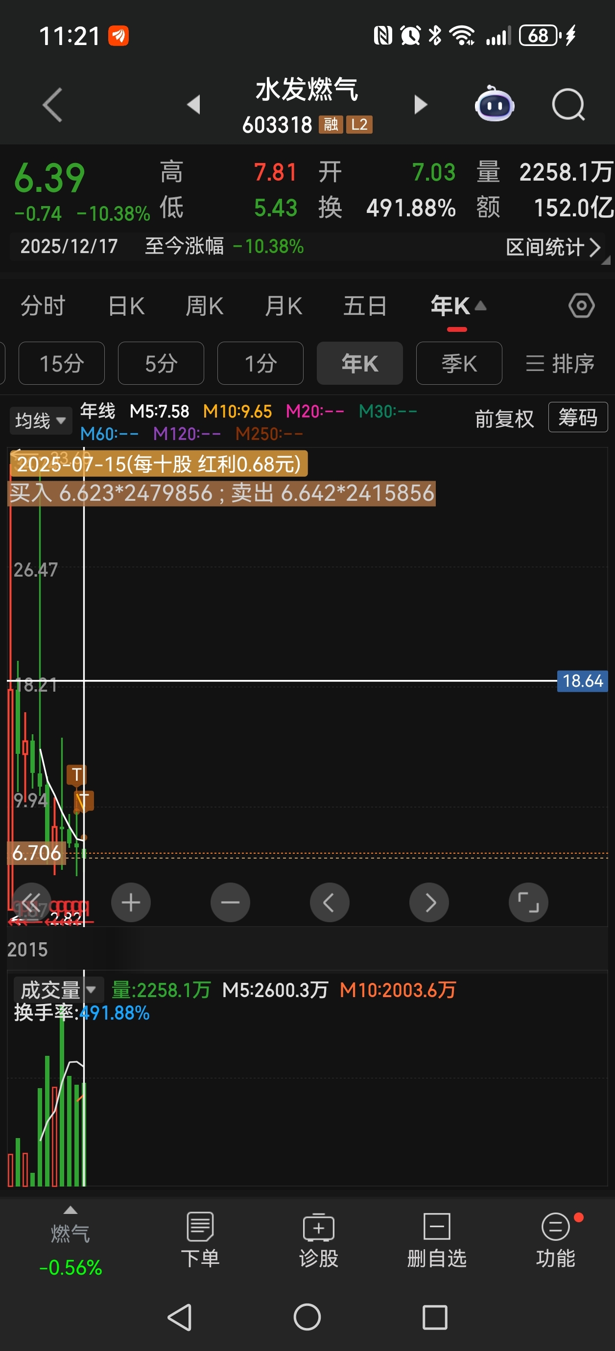Switch to 日K daily chart tab

pos(126,306)
